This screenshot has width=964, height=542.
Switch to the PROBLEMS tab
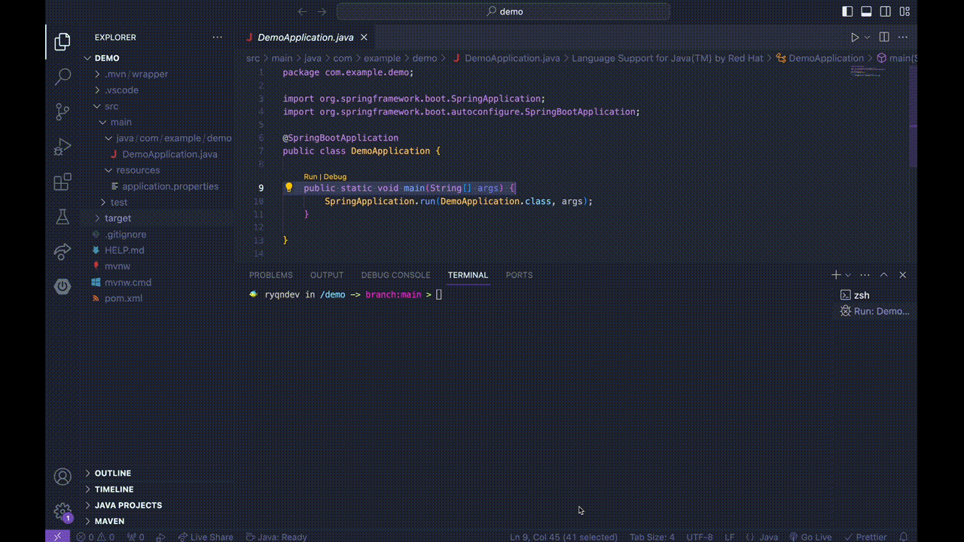click(271, 275)
